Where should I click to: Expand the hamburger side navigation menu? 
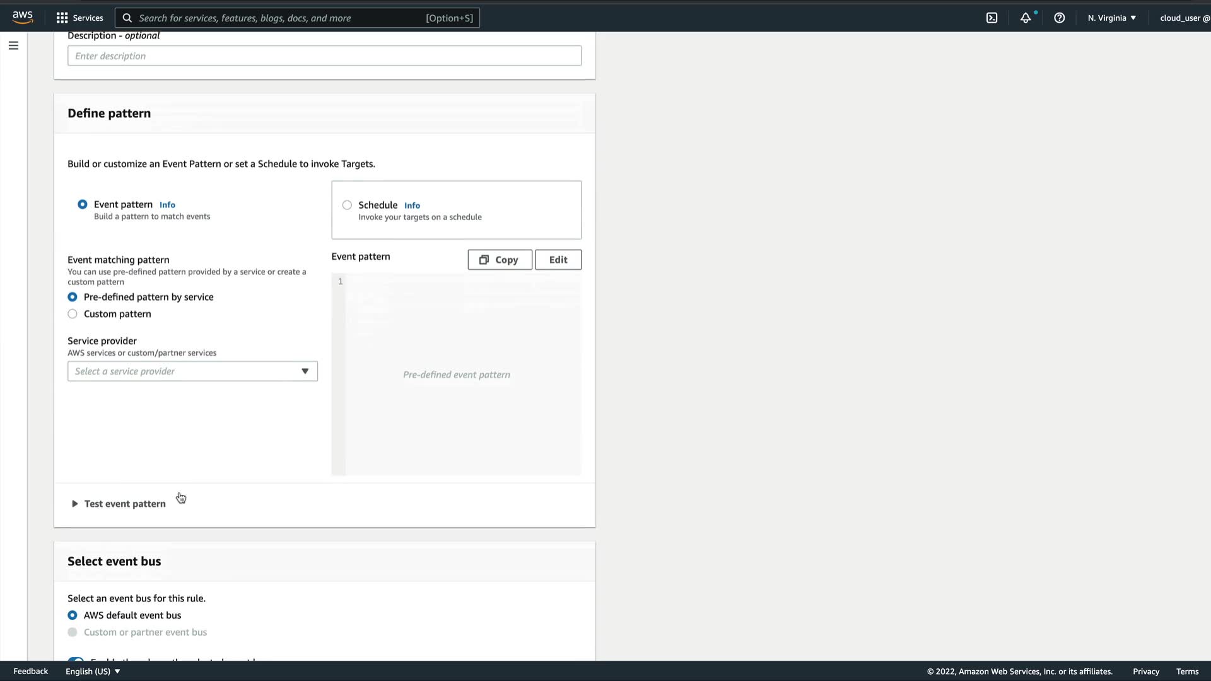point(13,45)
